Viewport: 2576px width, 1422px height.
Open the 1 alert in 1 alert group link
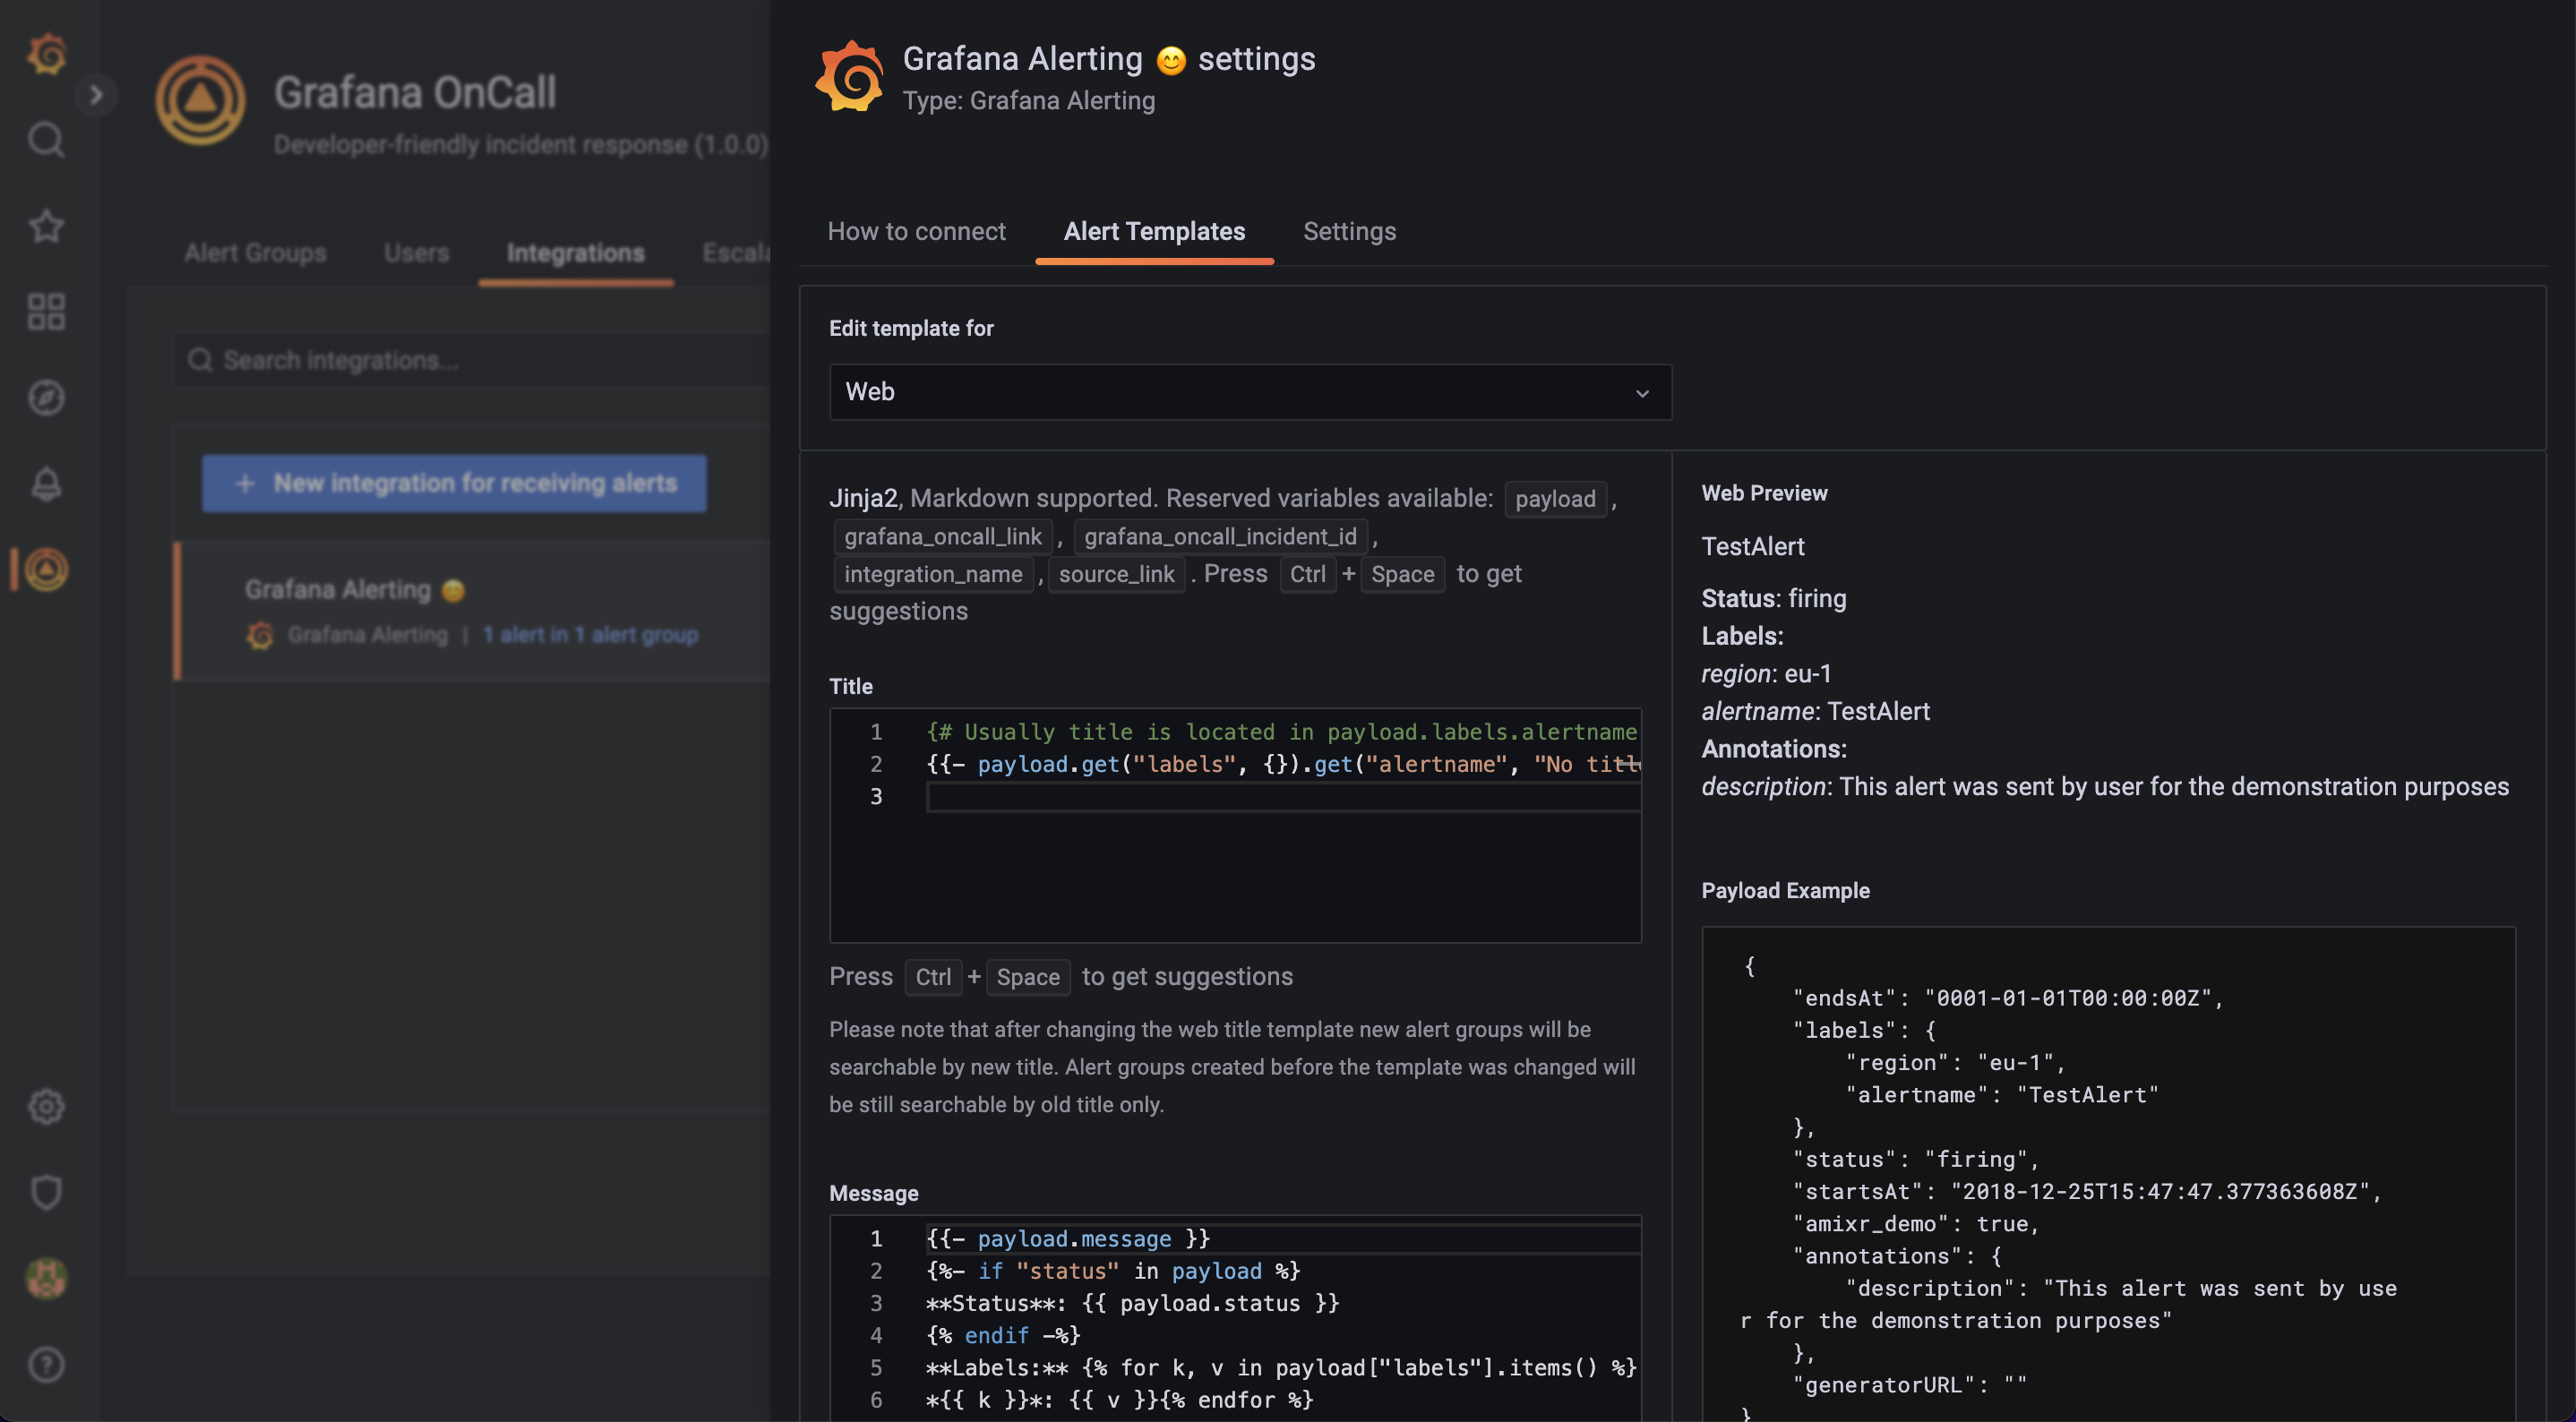(x=590, y=634)
